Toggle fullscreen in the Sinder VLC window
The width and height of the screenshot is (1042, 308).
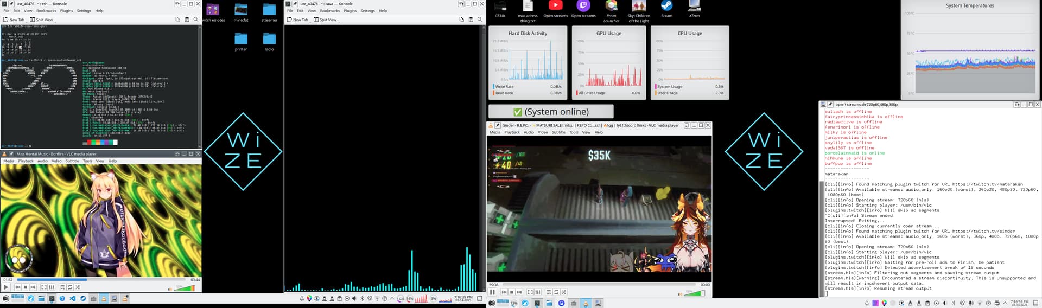click(x=530, y=292)
